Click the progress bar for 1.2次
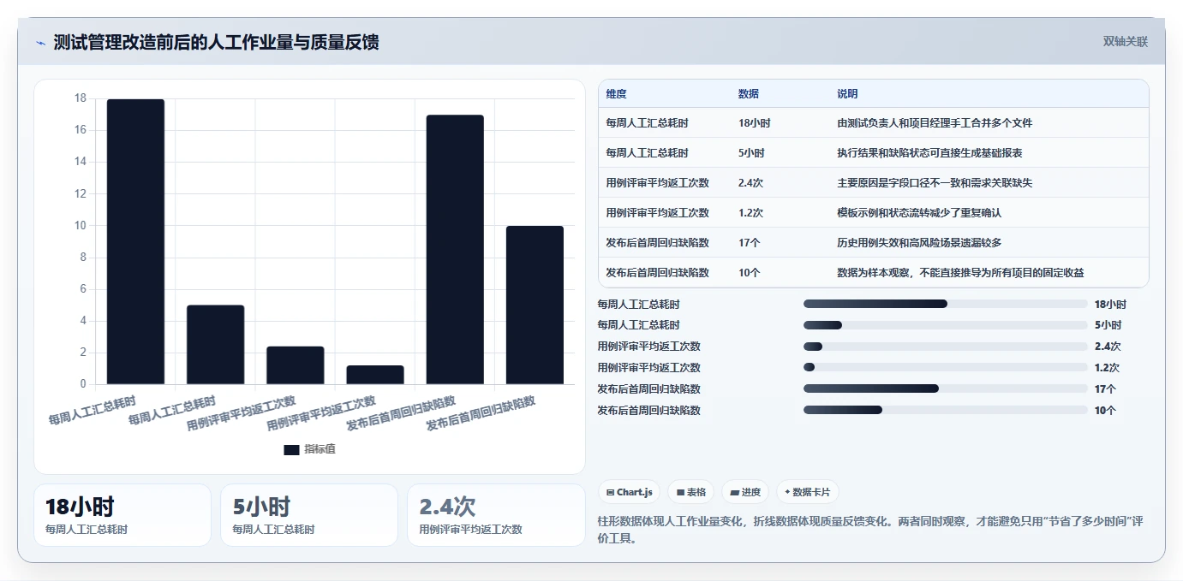 tap(945, 368)
